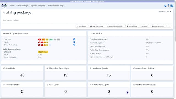Click the blue clock icon in Other Technology row
Image resolution: width=176 pixels, height=99 pixels.
[74, 45]
